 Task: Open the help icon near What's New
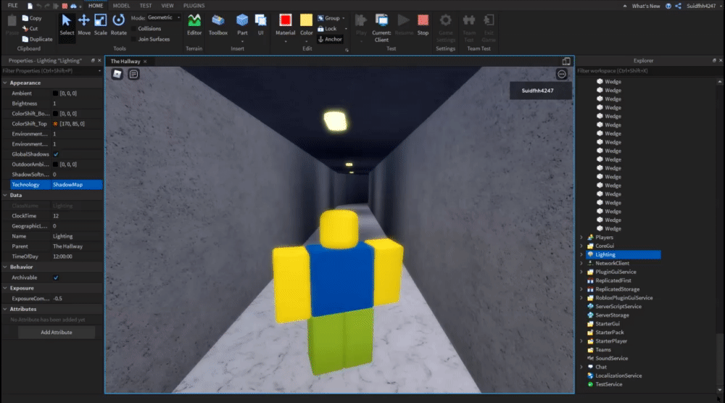[x=668, y=6]
